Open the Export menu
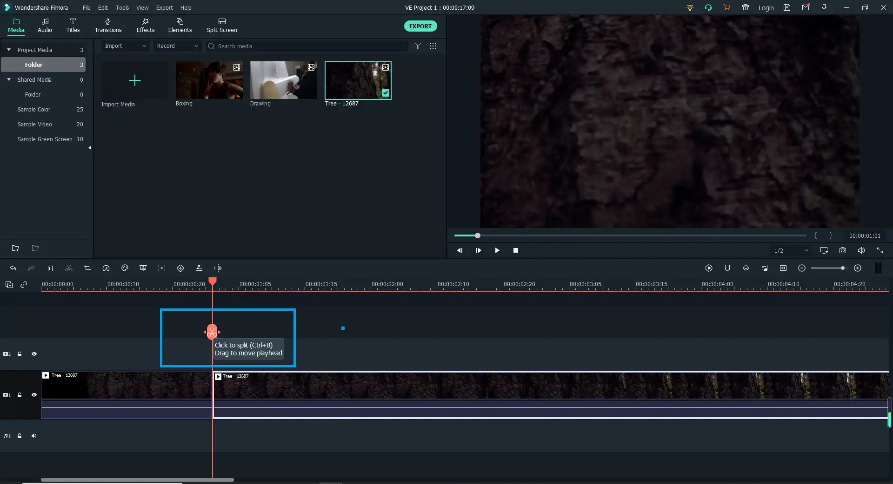The image size is (893, 484). pyautogui.click(x=164, y=7)
